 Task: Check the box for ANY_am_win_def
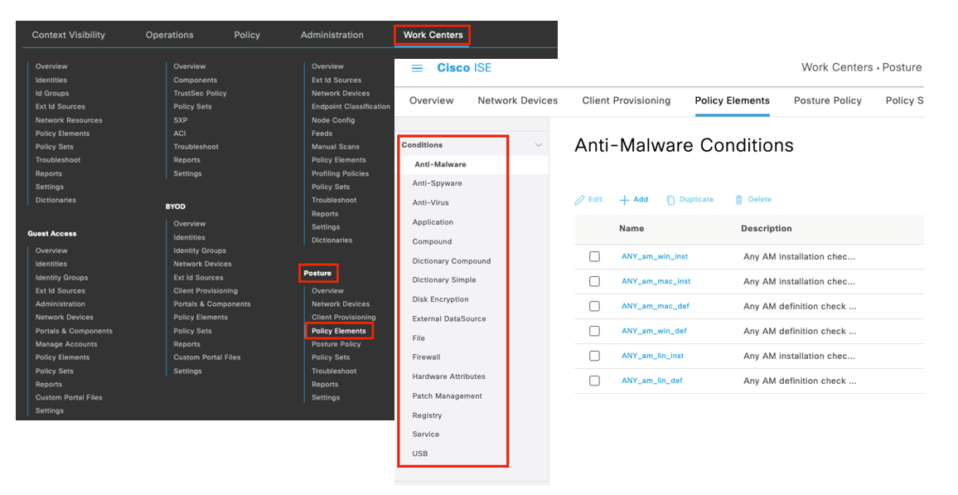594,331
